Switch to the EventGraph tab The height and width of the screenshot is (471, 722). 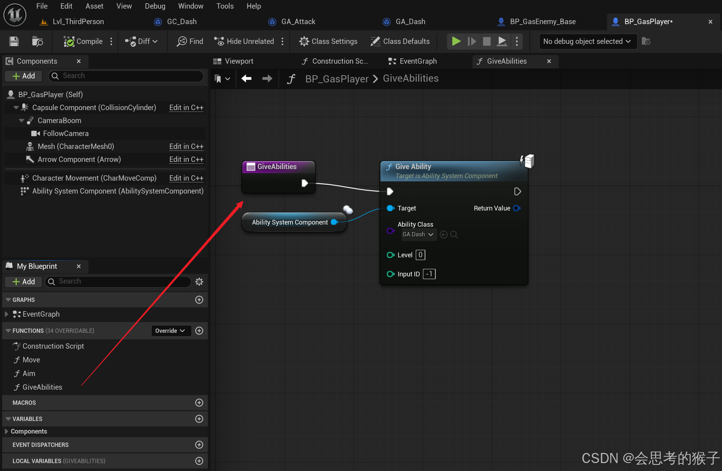point(418,61)
